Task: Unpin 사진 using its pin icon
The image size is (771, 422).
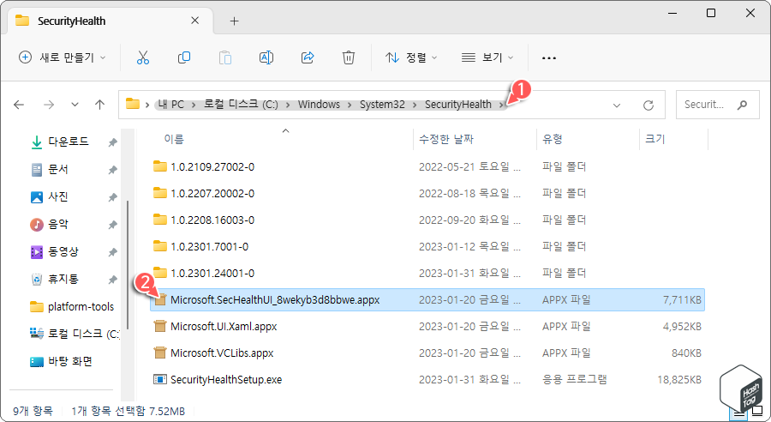Action: point(112,197)
